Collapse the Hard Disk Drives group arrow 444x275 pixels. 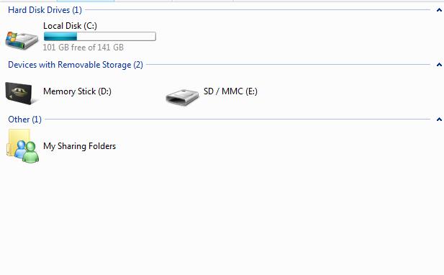click(x=439, y=10)
